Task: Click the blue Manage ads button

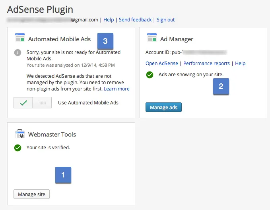Action: pyautogui.click(x=163, y=108)
